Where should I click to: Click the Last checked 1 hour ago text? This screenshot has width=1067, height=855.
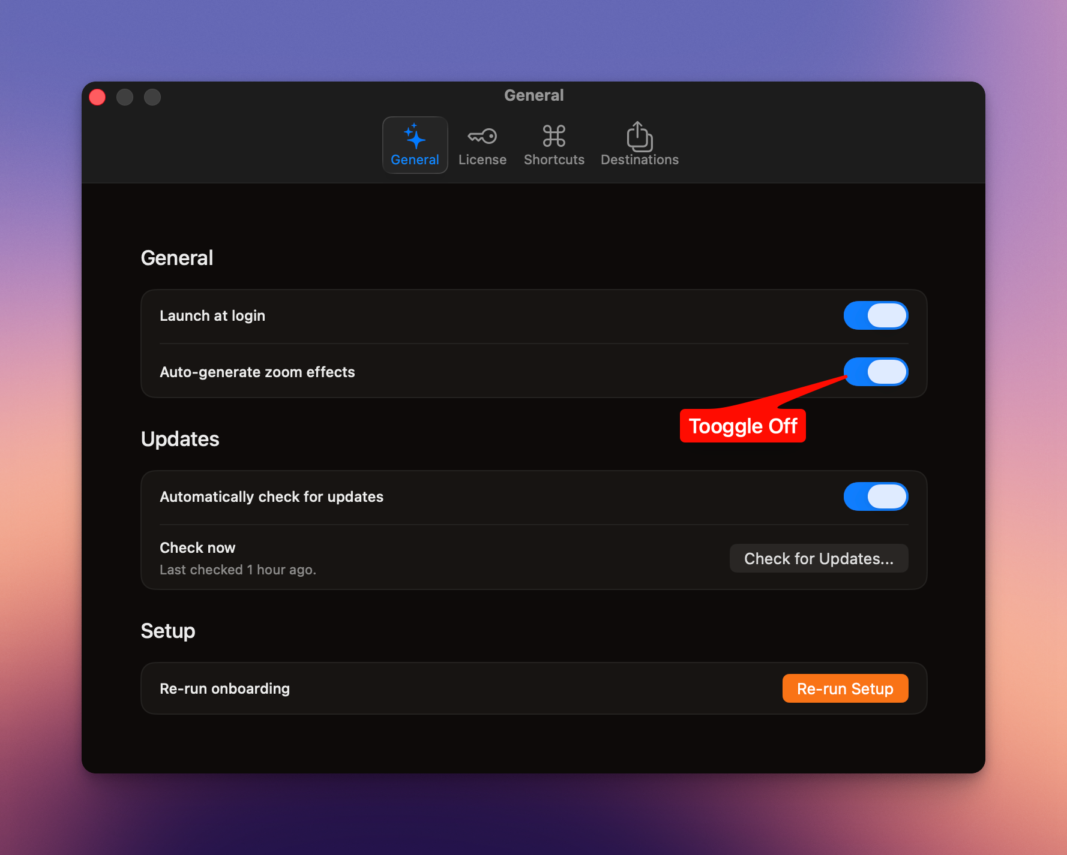[x=238, y=570]
